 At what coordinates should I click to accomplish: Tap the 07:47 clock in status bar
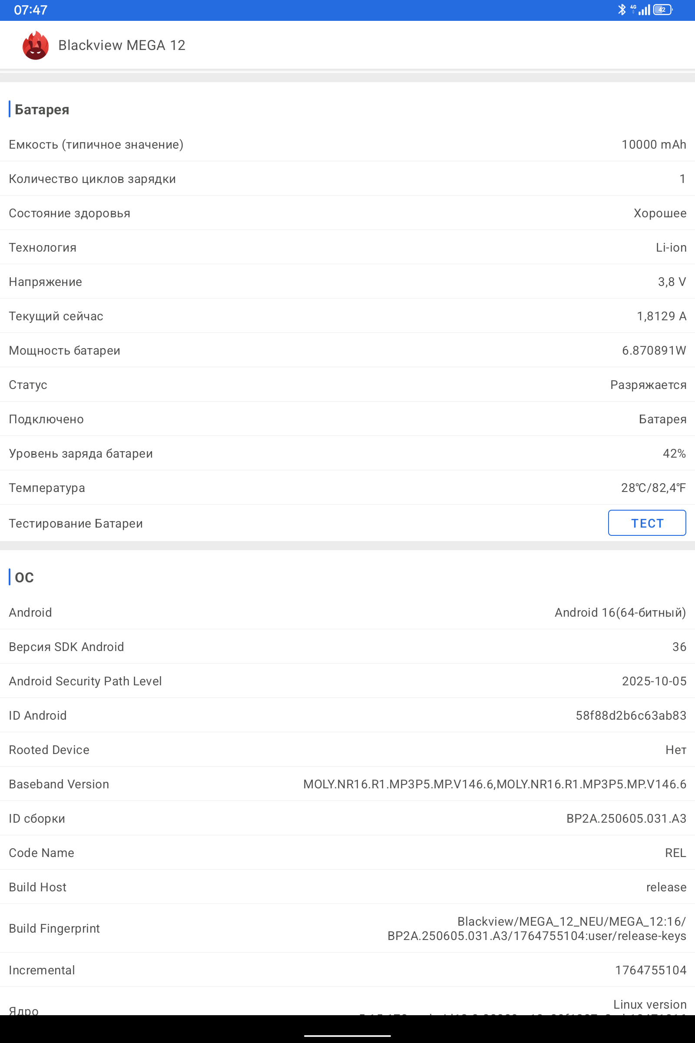[x=30, y=10]
